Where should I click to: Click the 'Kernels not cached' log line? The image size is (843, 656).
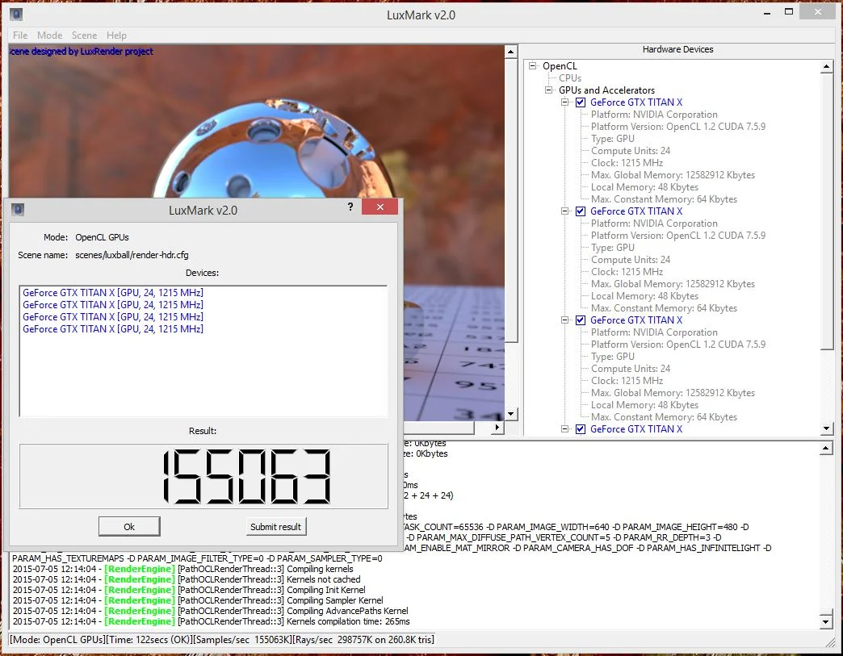click(186, 579)
